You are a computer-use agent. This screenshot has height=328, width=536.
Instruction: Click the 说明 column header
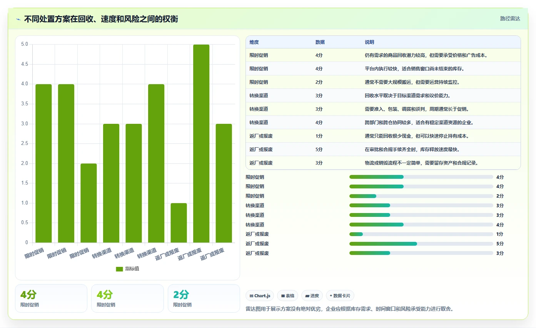(x=369, y=42)
